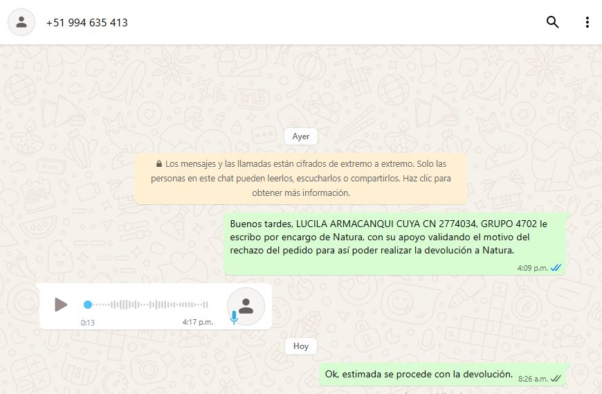
Task: Select the "Ok, estimada se procede" message
Action: (419, 375)
